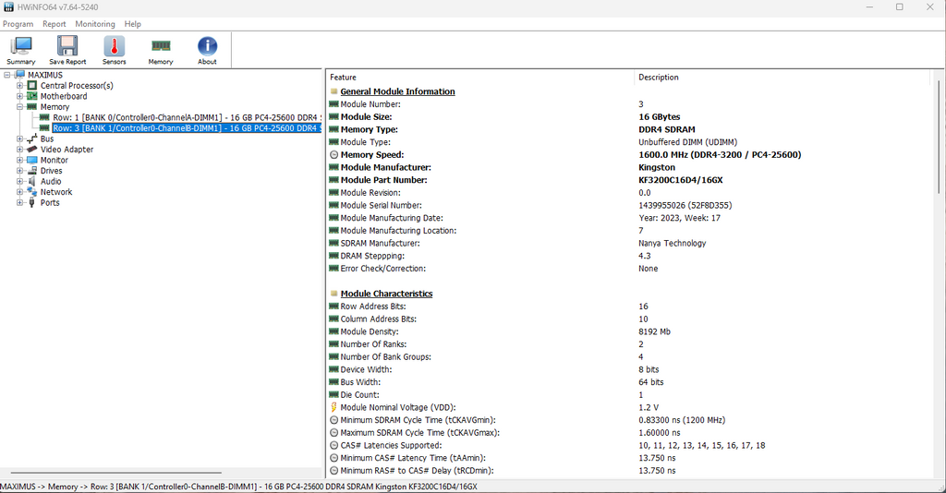The height and width of the screenshot is (493, 946).
Task: Click the Module Characteristics folder icon
Action: [334, 294]
